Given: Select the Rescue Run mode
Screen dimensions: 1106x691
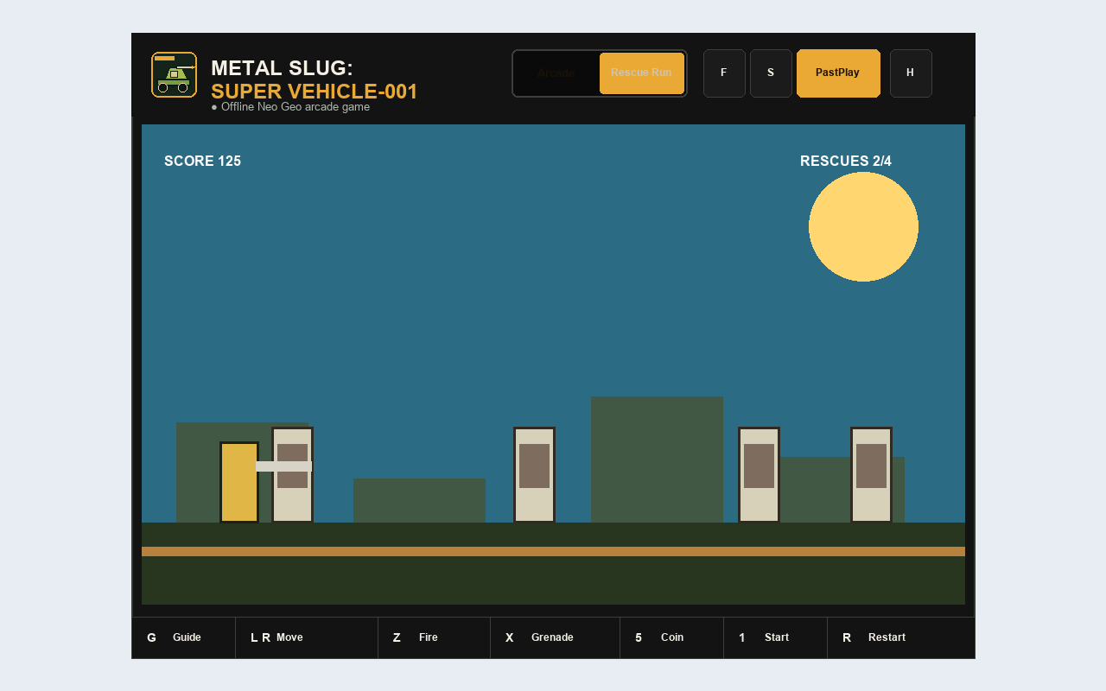Looking at the screenshot, I should pos(641,73).
